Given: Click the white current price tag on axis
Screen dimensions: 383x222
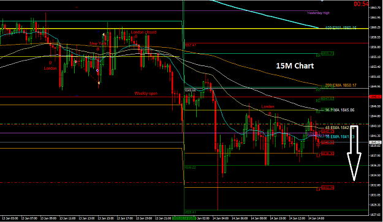Looking at the screenshot, I should [375, 142].
